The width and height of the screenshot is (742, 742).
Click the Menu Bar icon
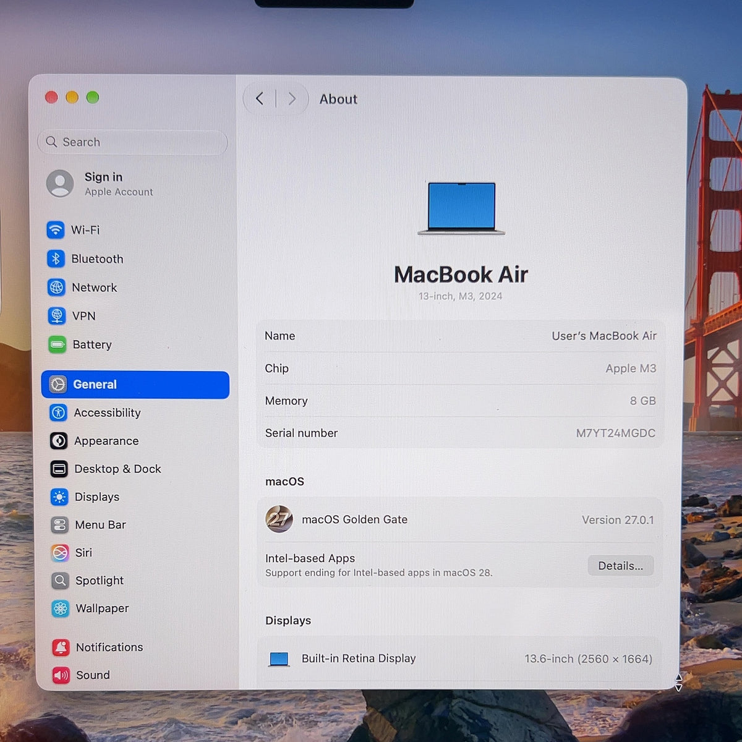tap(60, 525)
